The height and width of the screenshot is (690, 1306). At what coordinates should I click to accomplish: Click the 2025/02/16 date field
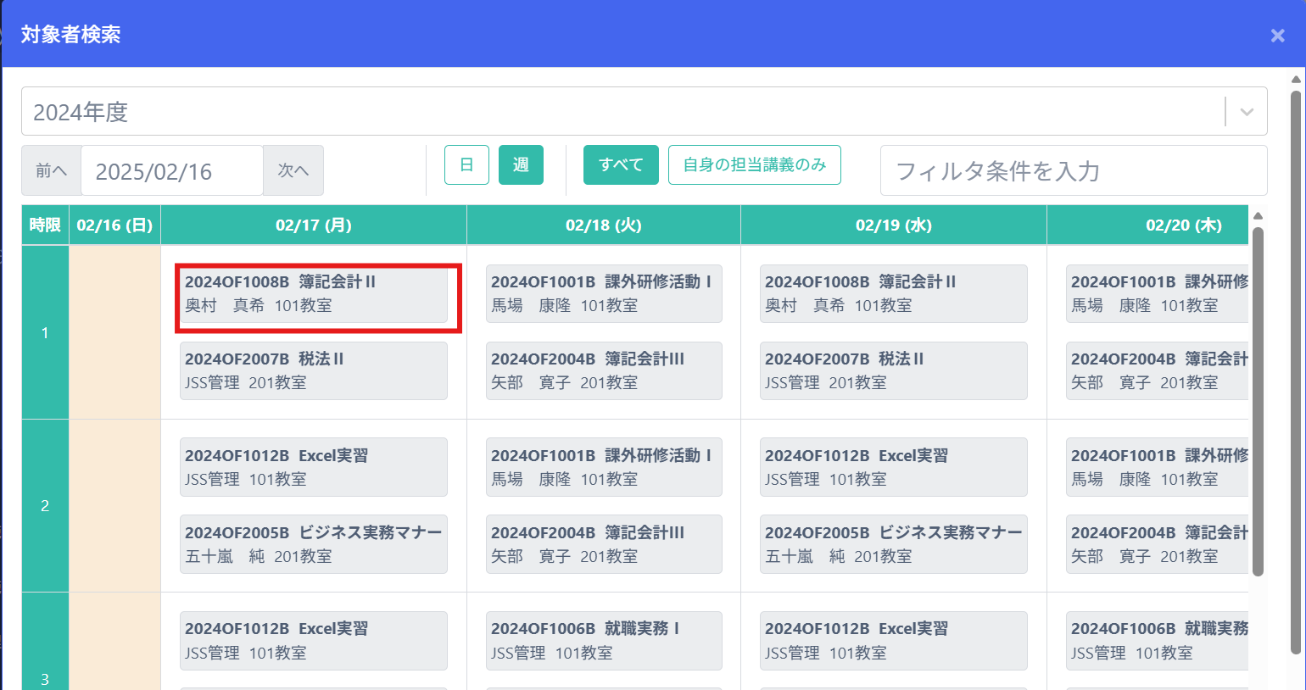[x=171, y=171]
